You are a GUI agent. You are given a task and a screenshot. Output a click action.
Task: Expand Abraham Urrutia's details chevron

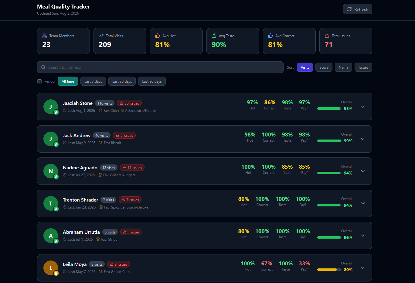coord(363,236)
